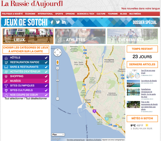161x141 pixels.
Task: Pan the map right with the right arrow
Action: tap(60, 52)
